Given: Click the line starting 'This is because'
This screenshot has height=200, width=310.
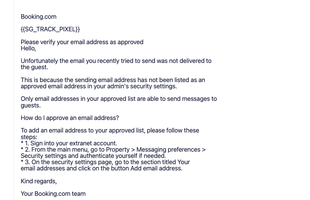Looking at the screenshot, I should click(113, 80).
